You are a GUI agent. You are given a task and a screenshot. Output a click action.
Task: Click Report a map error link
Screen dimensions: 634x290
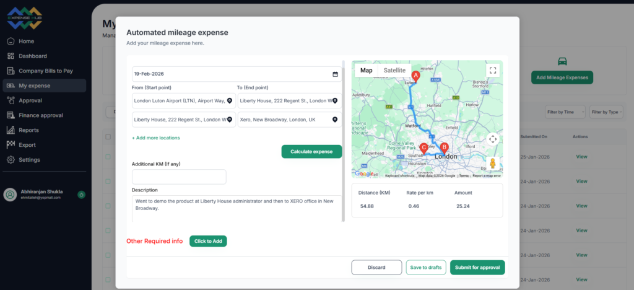(487, 176)
